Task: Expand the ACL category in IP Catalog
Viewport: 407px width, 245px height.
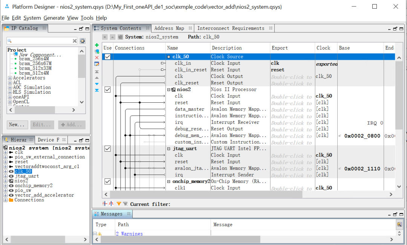Action: click(10, 83)
